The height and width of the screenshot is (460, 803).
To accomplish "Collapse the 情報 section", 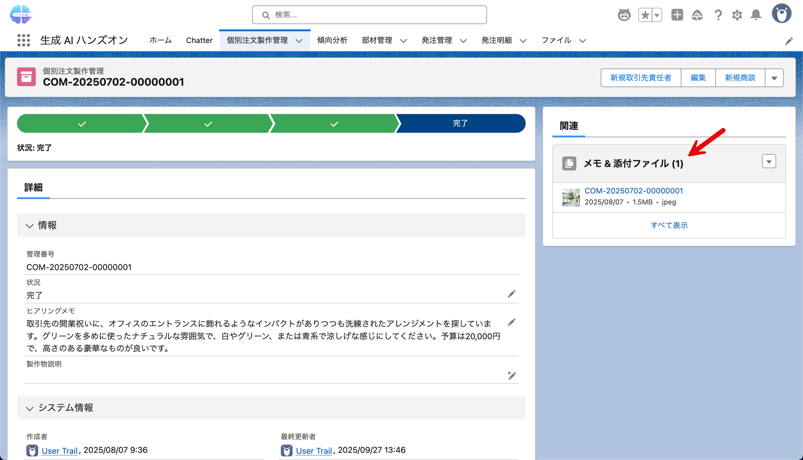I will coord(30,226).
